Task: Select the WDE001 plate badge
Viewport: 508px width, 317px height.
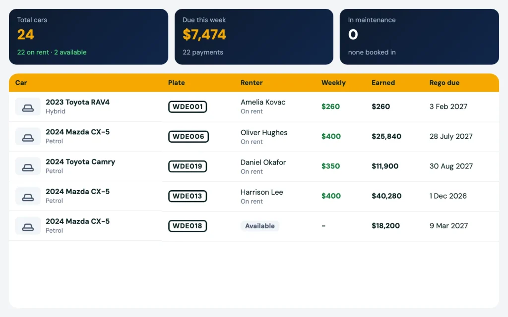Action: [x=188, y=107]
